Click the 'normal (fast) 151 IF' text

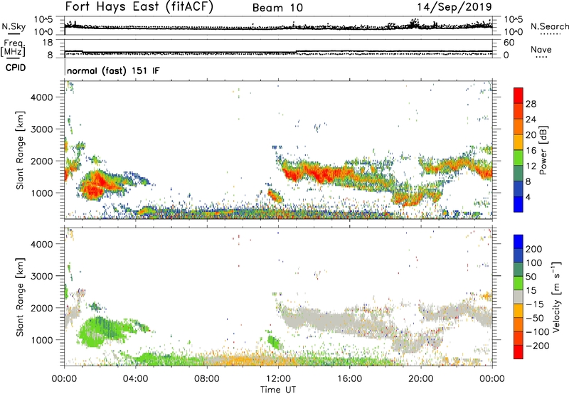pyautogui.click(x=113, y=70)
